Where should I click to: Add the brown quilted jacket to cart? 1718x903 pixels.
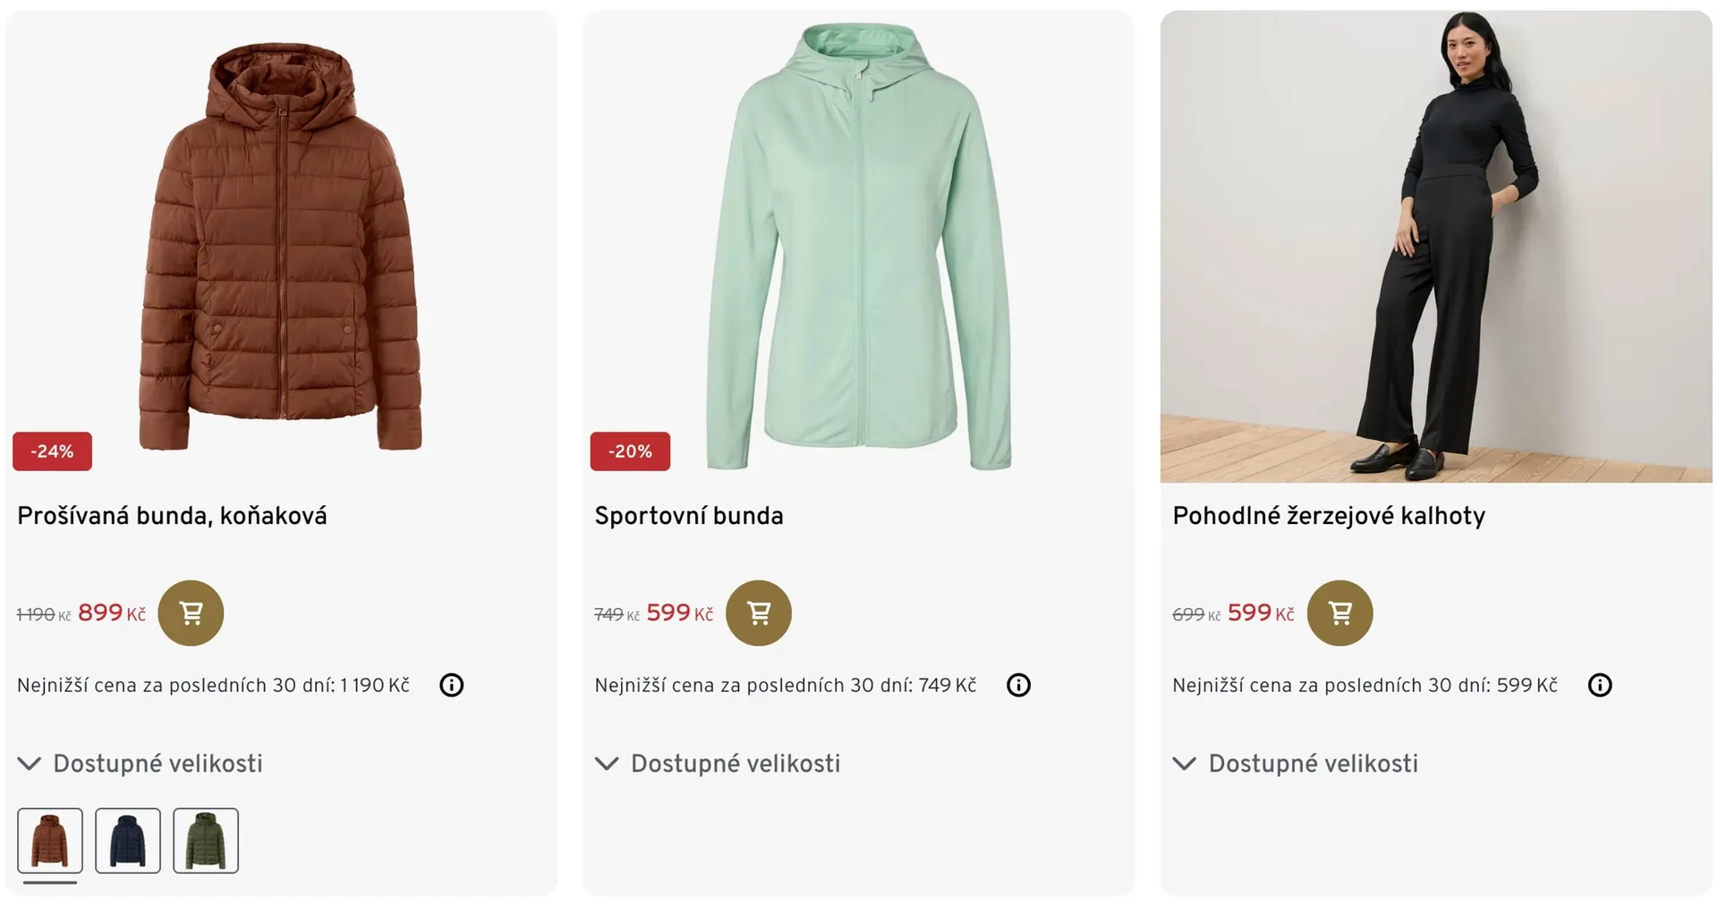(x=191, y=613)
